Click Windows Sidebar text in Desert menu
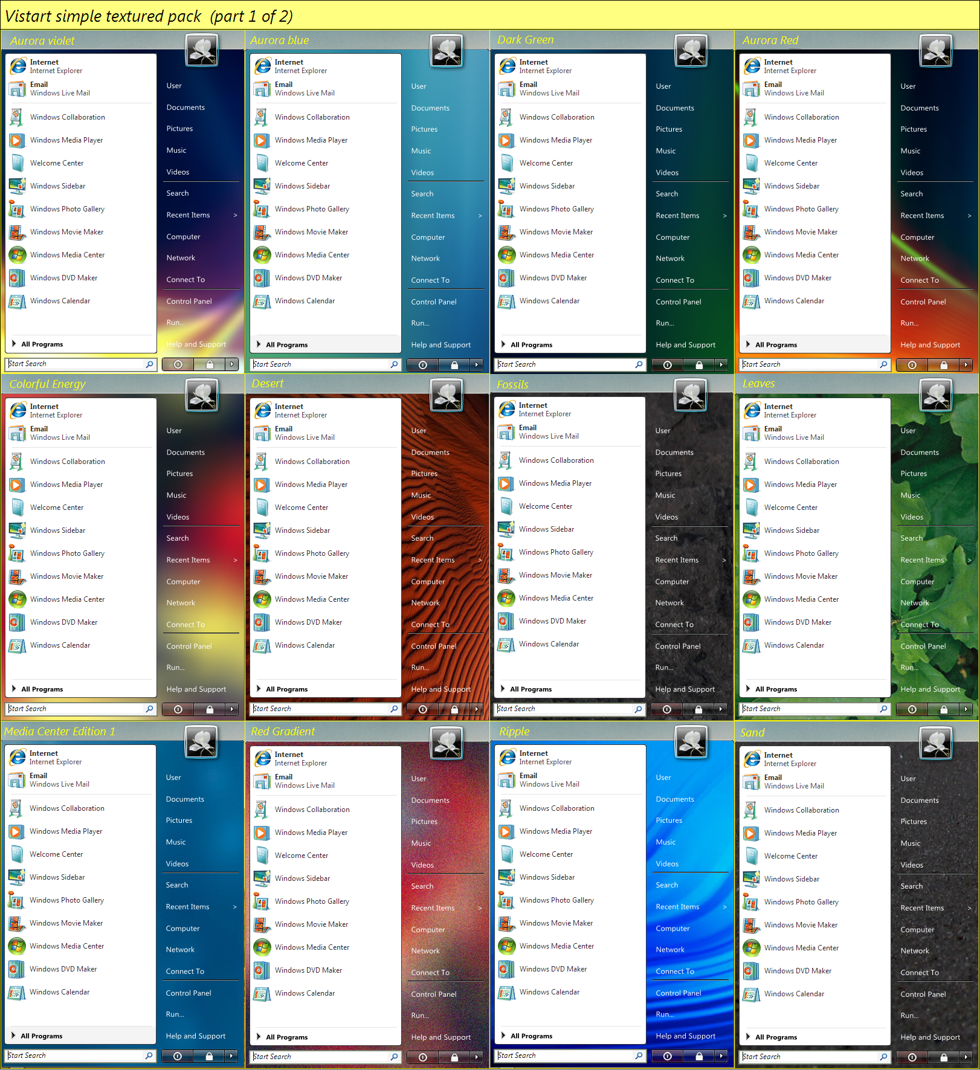 (302, 530)
